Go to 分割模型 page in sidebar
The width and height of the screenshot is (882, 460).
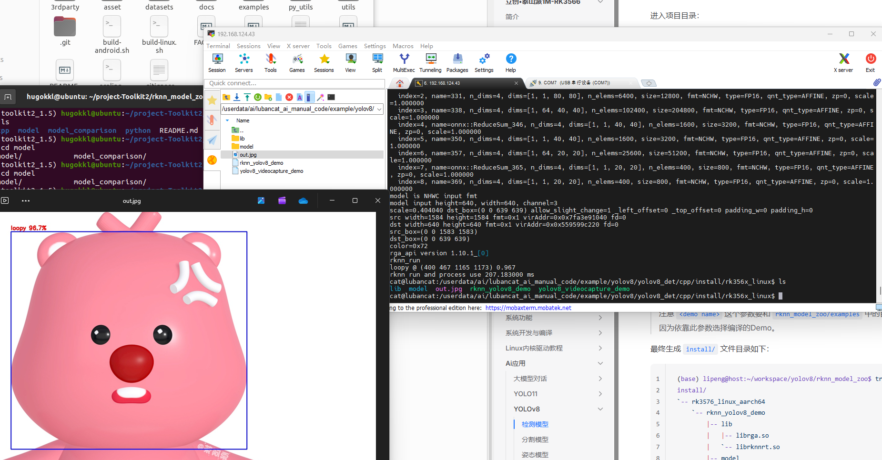pos(535,440)
